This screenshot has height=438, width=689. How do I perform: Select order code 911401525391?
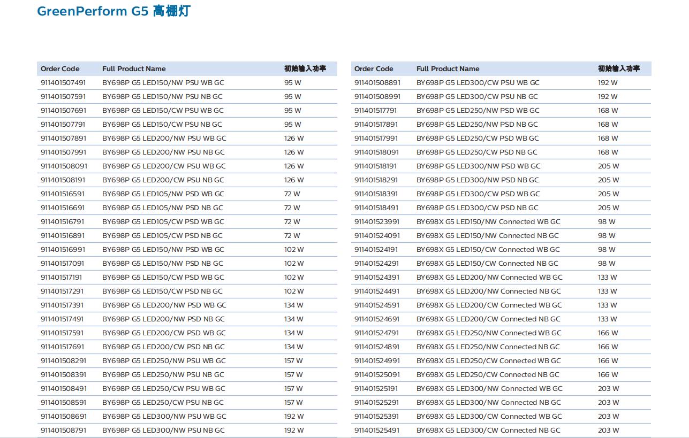point(377,417)
